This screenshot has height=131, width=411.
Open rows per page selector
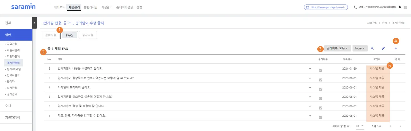360,126
